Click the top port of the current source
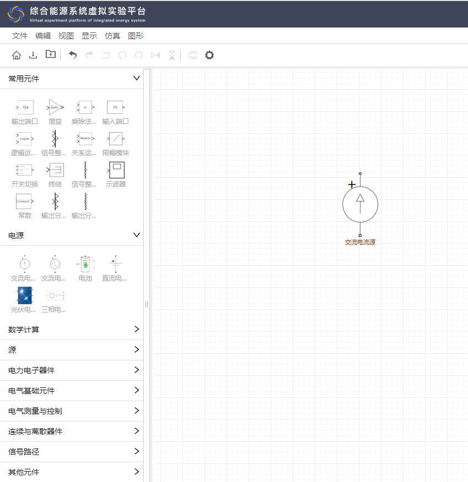This screenshot has width=468, height=482. coord(361,174)
